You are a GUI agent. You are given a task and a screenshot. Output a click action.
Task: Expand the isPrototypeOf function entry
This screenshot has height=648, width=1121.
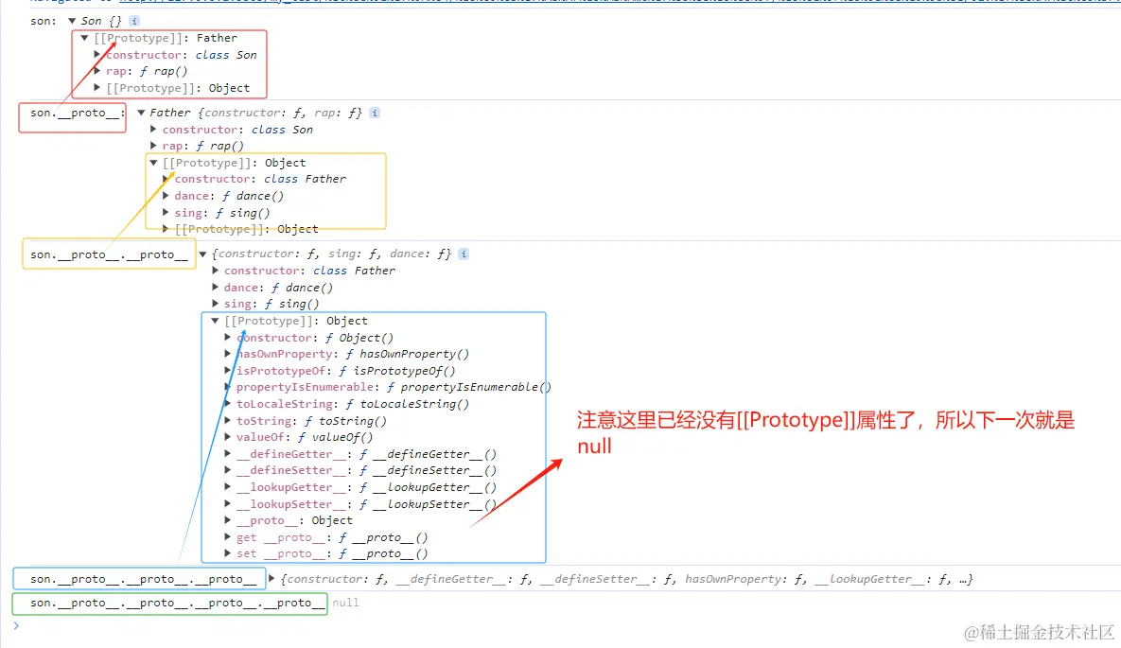coord(227,371)
